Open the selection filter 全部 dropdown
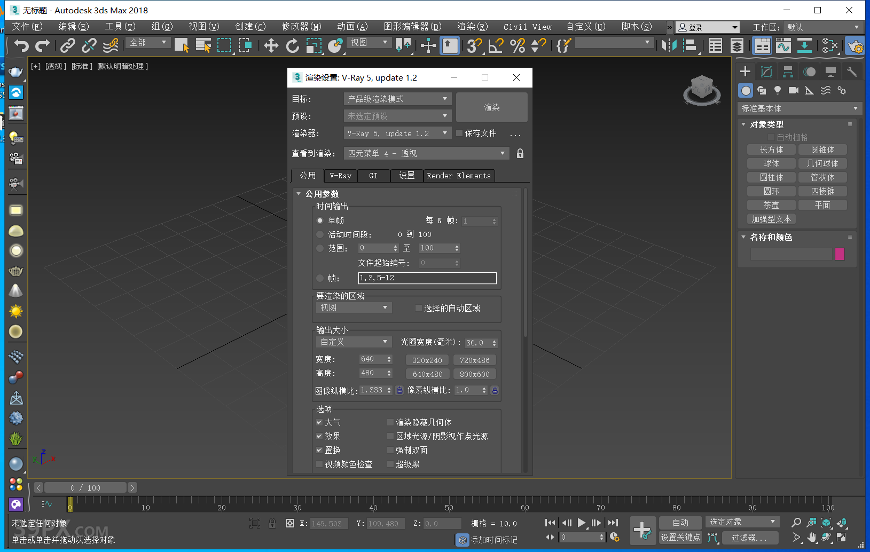The width and height of the screenshot is (870, 552). pos(149,43)
